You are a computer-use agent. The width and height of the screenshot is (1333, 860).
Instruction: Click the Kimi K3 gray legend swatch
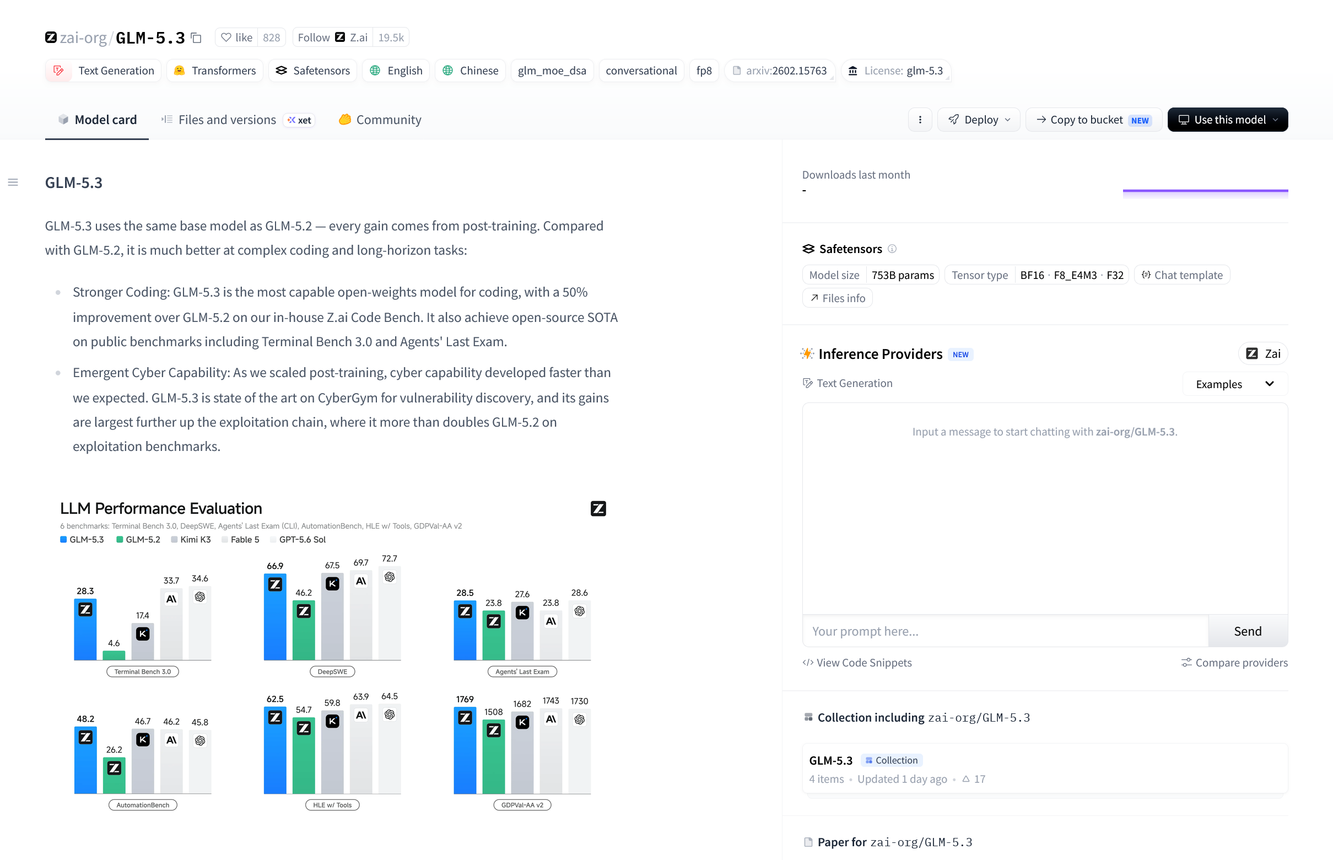point(174,540)
